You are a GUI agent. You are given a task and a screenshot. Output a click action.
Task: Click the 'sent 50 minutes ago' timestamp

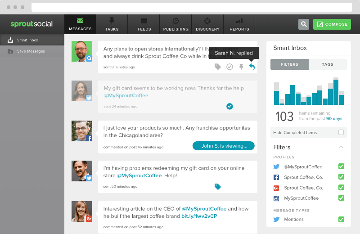(120, 186)
